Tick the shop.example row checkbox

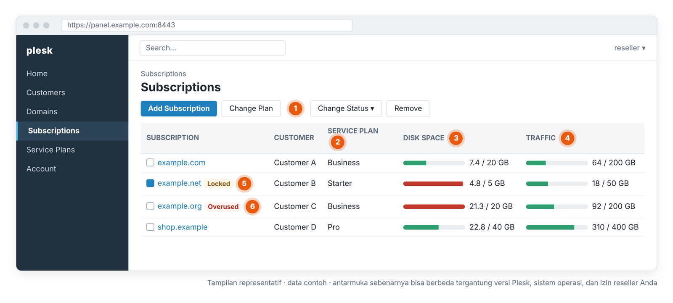click(150, 227)
